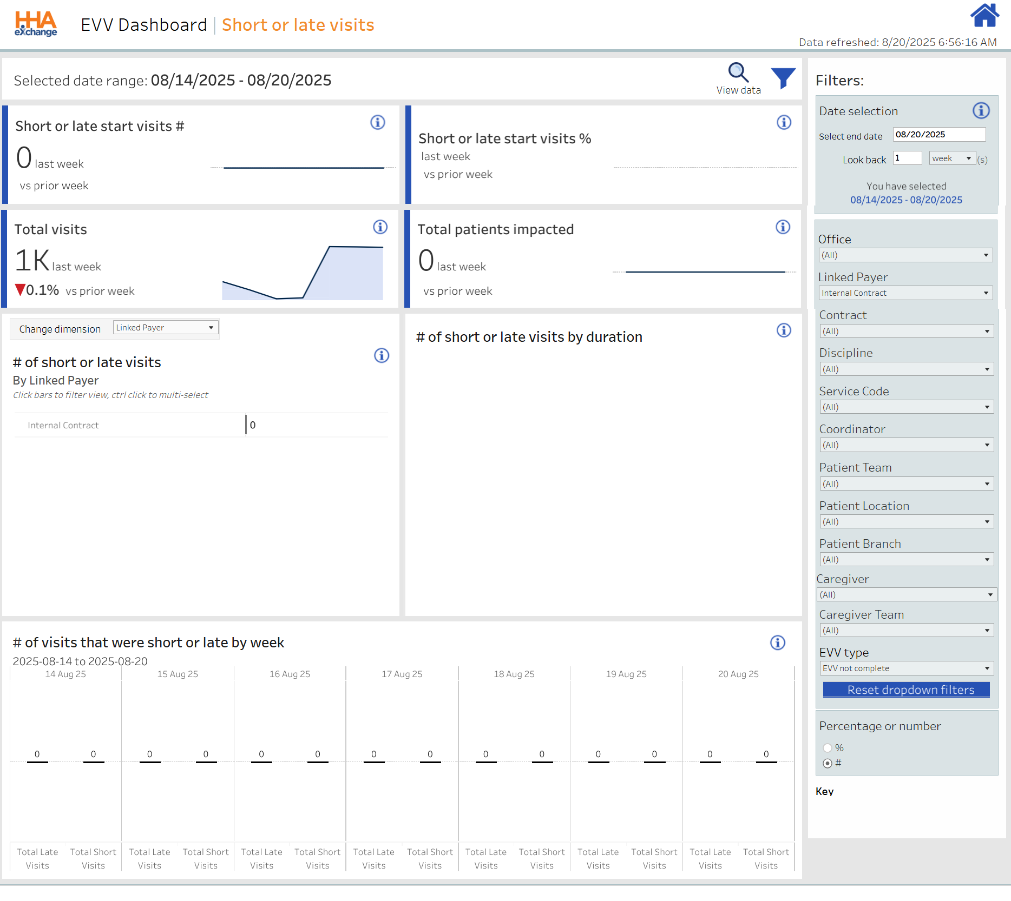
Task: Open Look back week unit dropdown
Action: click(x=951, y=158)
